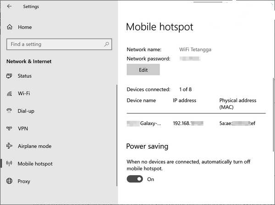
Task: Click the Physical address (MAC) header
Action: [x=238, y=103]
